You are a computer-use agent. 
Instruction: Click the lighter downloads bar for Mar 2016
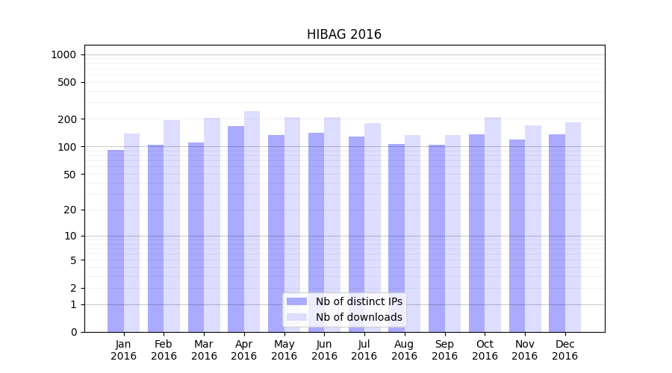(x=212, y=225)
